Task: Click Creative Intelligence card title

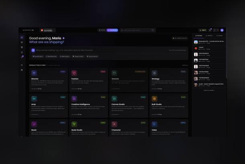Action: (x=81, y=104)
